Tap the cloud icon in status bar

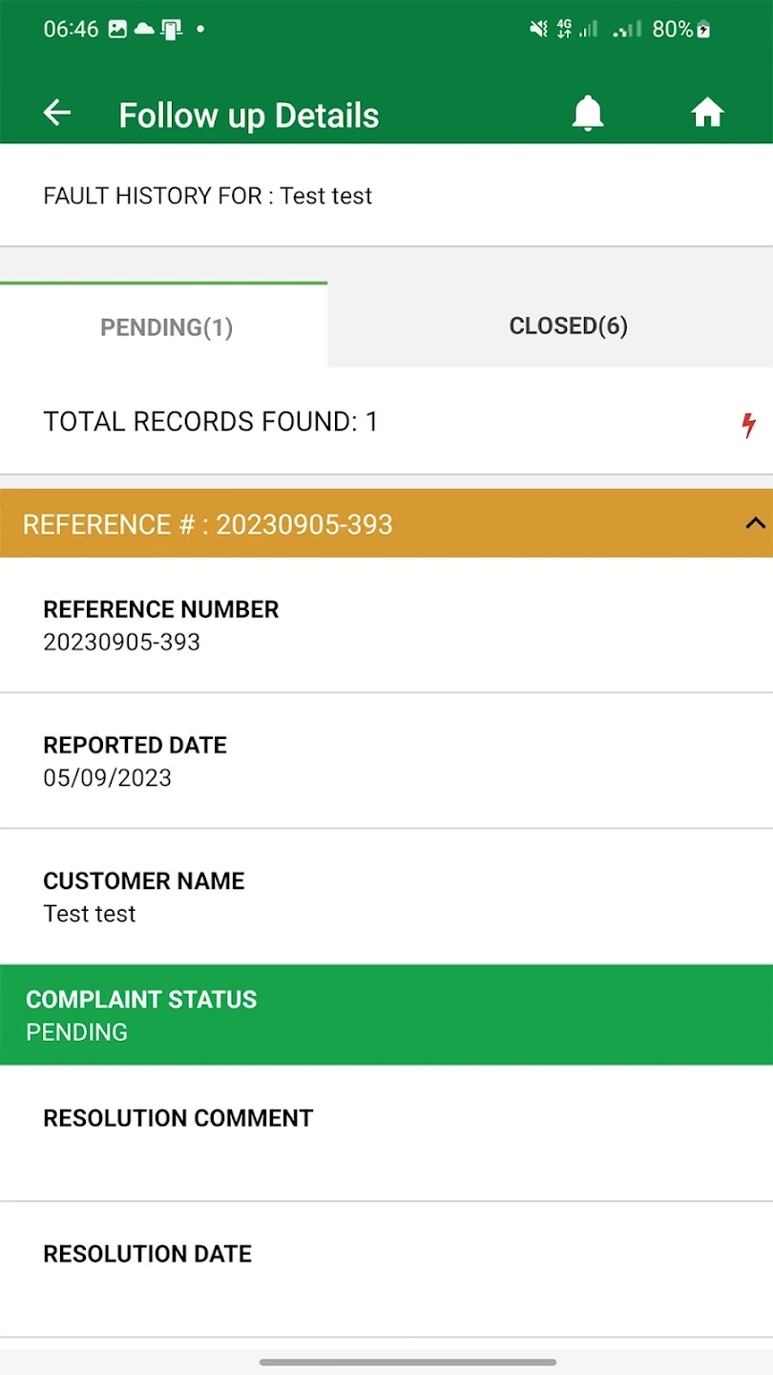pyautogui.click(x=144, y=30)
